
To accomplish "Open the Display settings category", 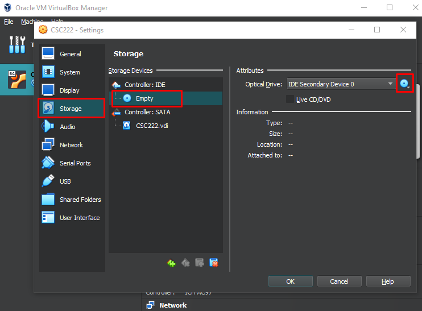I will [69, 90].
